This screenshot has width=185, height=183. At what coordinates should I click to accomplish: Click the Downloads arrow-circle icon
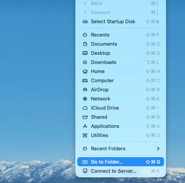coord(85,62)
